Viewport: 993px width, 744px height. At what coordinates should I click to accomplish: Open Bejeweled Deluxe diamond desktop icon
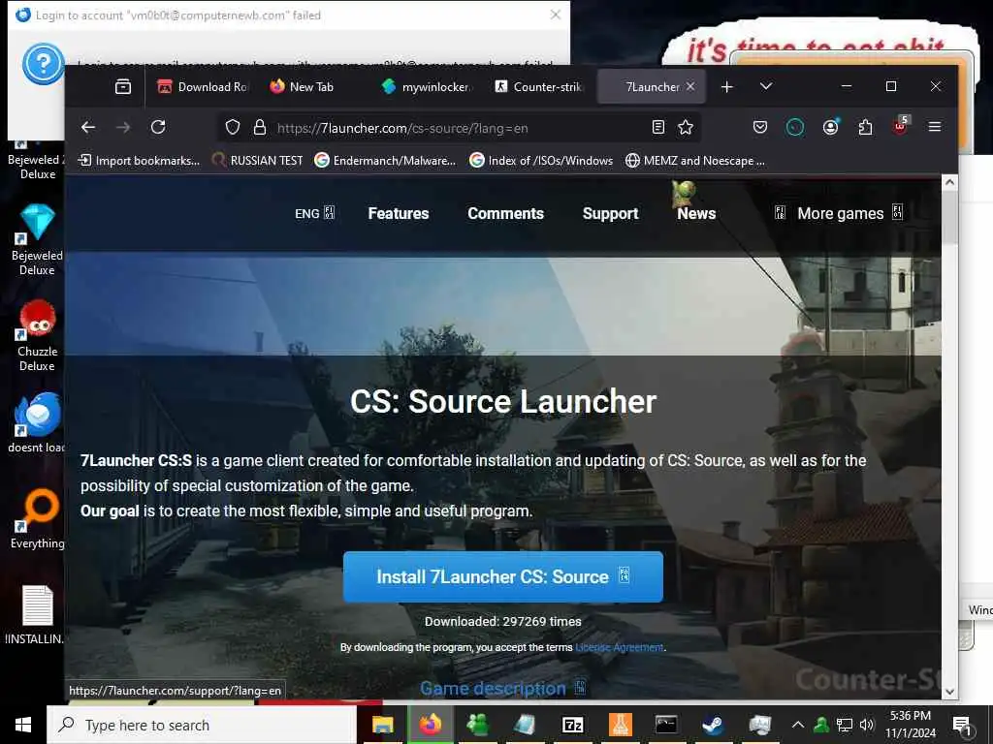[37, 240]
